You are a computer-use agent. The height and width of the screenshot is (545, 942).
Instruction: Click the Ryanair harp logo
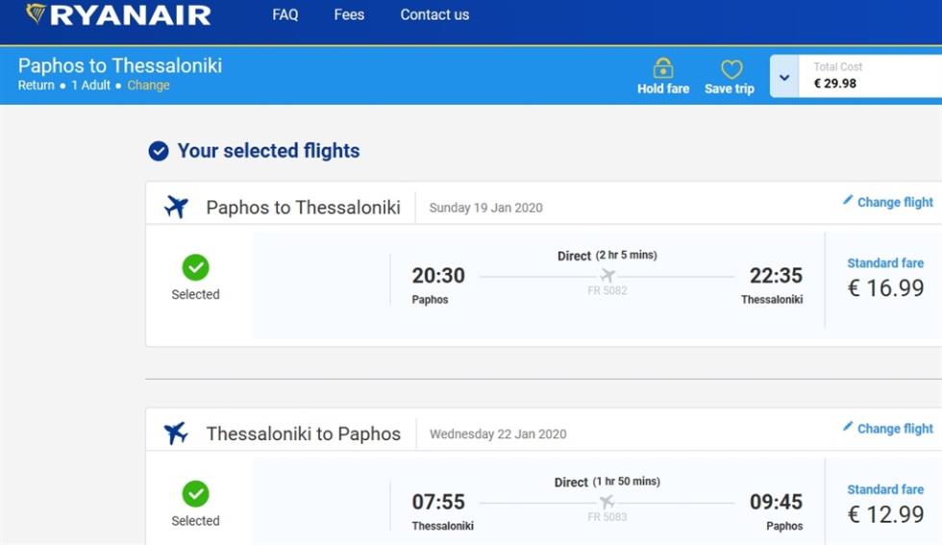coord(36,13)
